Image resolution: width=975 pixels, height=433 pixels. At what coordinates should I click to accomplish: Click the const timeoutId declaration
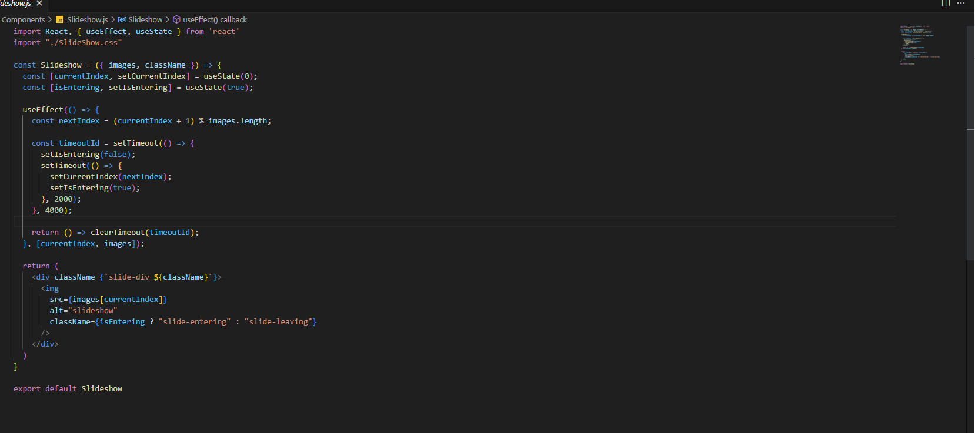point(65,143)
